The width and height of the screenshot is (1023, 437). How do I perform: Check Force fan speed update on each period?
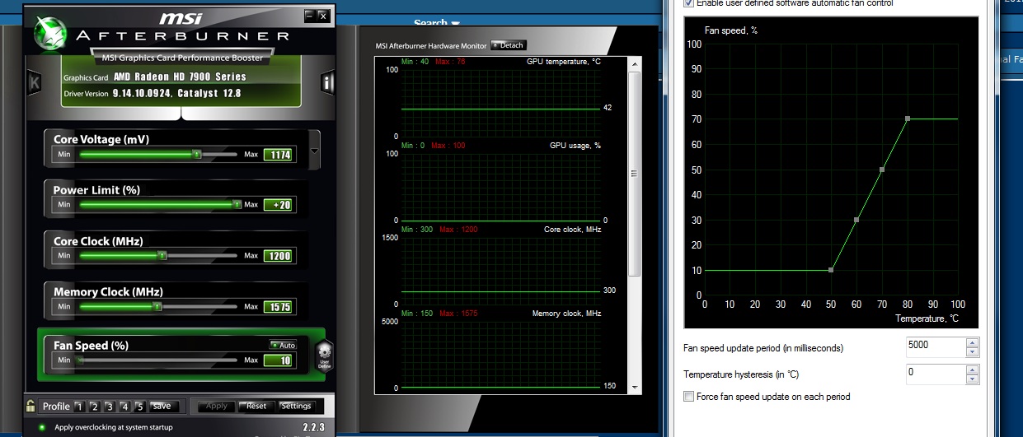coord(689,397)
